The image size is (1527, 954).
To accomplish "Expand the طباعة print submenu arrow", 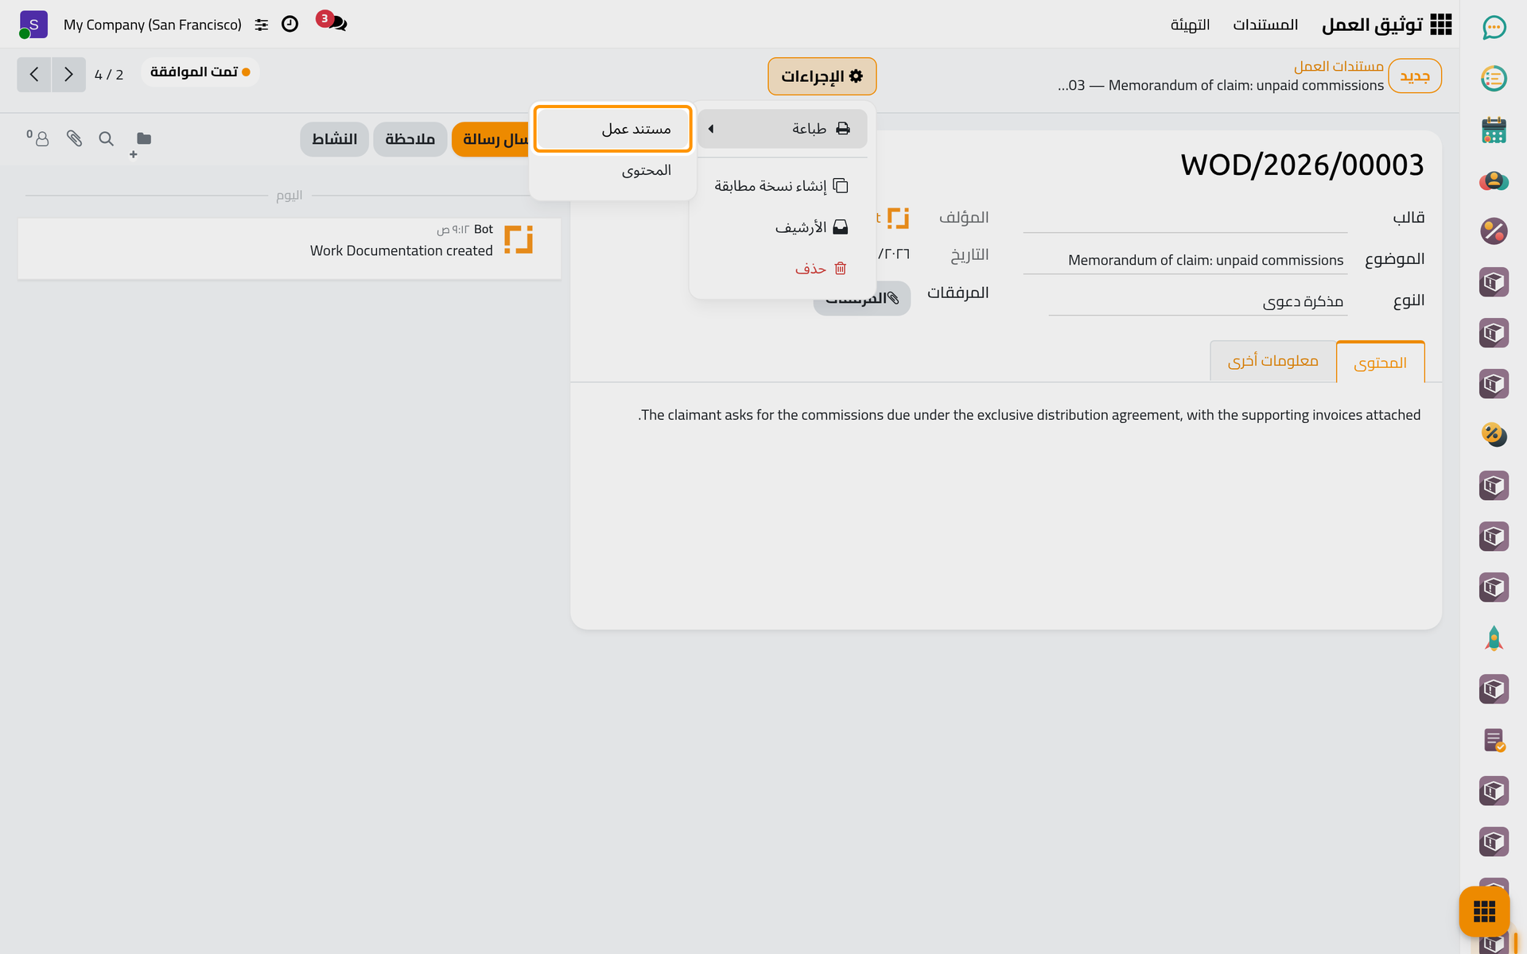I will [x=711, y=129].
